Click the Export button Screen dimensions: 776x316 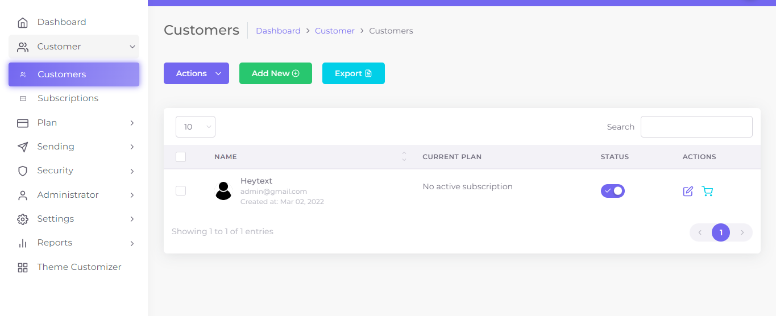[353, 73]
